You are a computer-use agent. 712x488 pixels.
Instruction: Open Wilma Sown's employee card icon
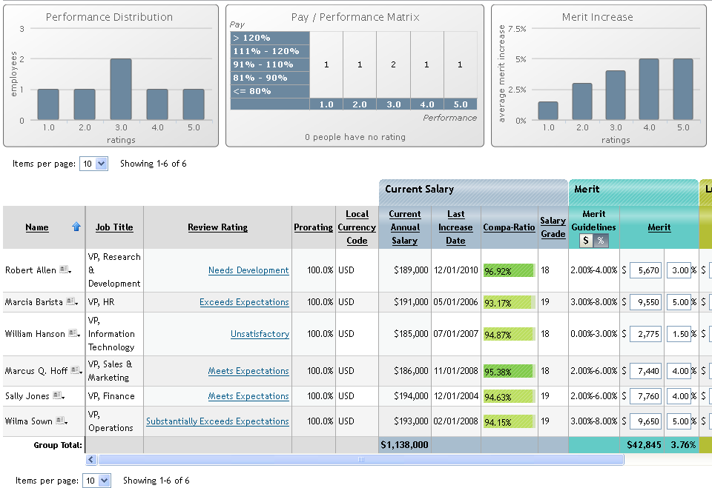(60, 421)
